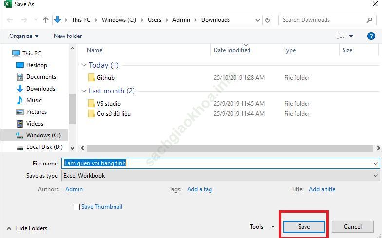The height and width of the screenshot is (238, 382).
Task: Open the Tools dropdown menu
Action: pyautogui.click(x=262, y=227)
